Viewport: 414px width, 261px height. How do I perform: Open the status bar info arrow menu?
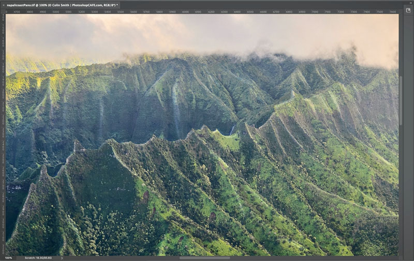(x=62, y=258)
